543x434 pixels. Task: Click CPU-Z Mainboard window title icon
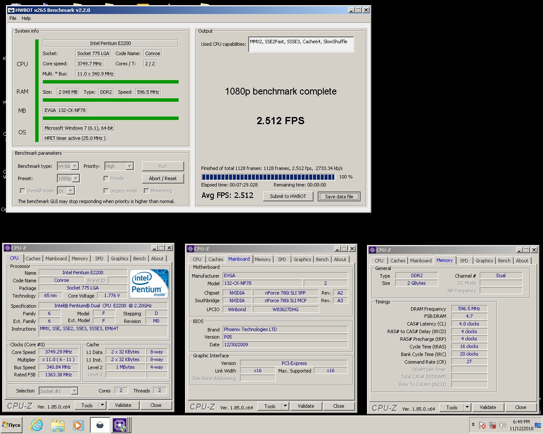point(190,249)
